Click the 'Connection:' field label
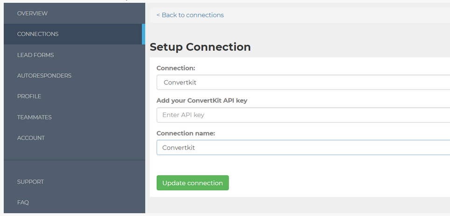The image size is (450, 216). pyautogui.click(x=176, y=68)
